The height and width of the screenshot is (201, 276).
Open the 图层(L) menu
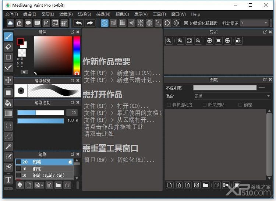tap(48, 14)
